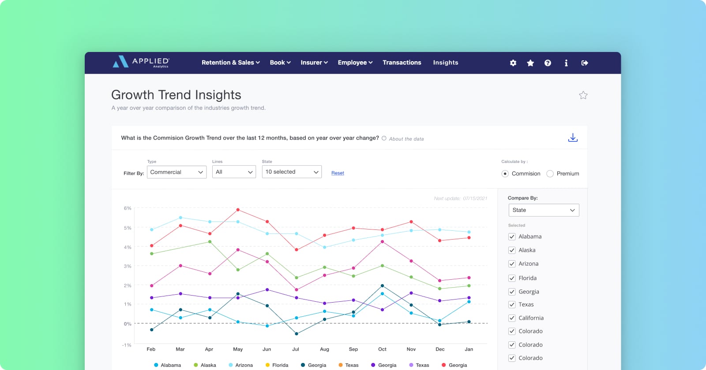Image resolution: width=706 pixels, height=370 pixels.
Task: Click the red May peak data point
Action: click(238, 210)
